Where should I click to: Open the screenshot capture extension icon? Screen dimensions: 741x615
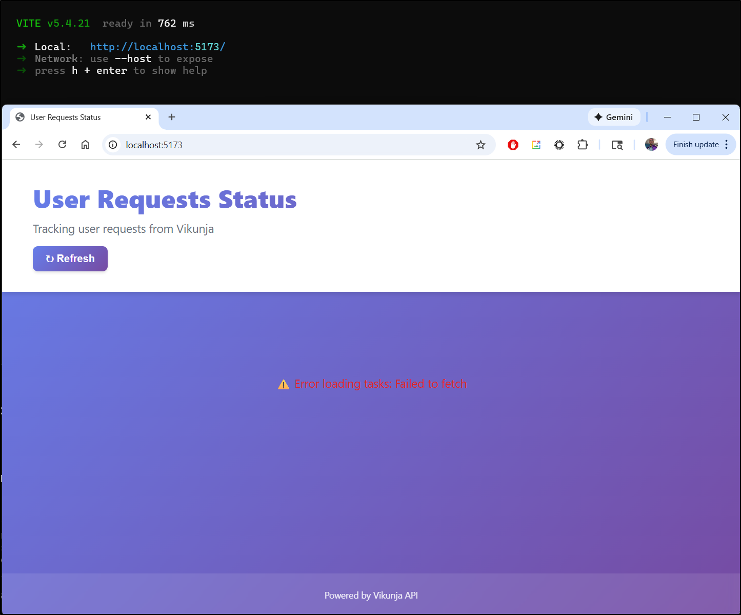coord(536,145)
